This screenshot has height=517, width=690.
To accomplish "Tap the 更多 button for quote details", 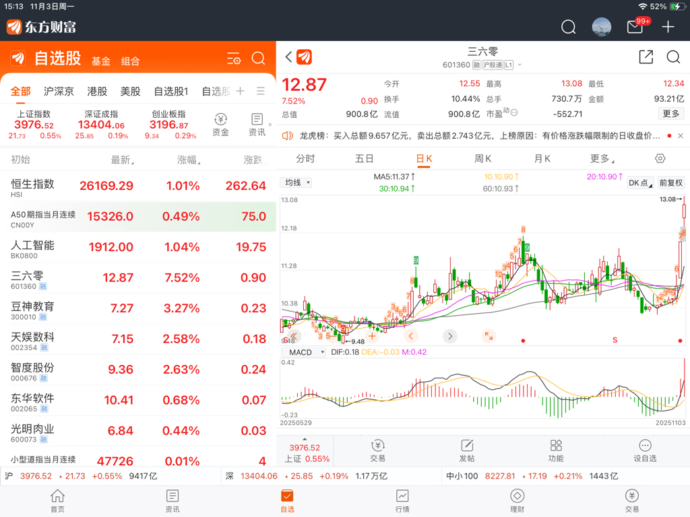I will (x=671, y=114).
